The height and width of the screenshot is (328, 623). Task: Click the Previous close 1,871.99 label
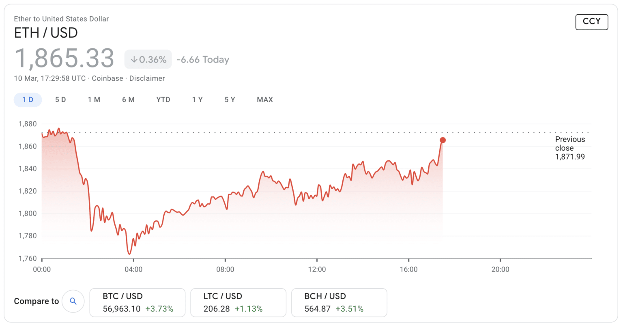[x=570, y=148]
